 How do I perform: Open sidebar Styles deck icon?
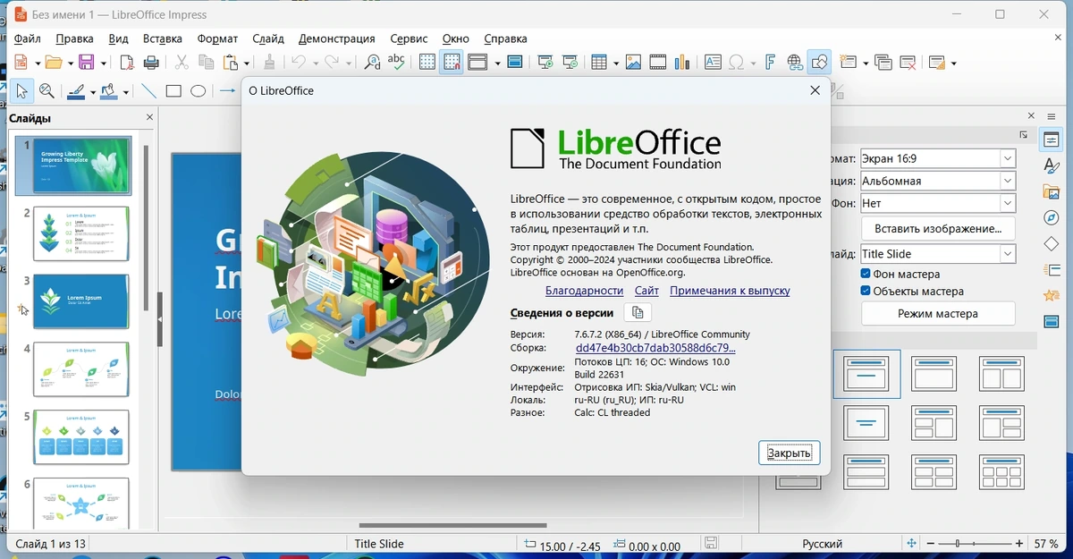[x=1052, y=166]
